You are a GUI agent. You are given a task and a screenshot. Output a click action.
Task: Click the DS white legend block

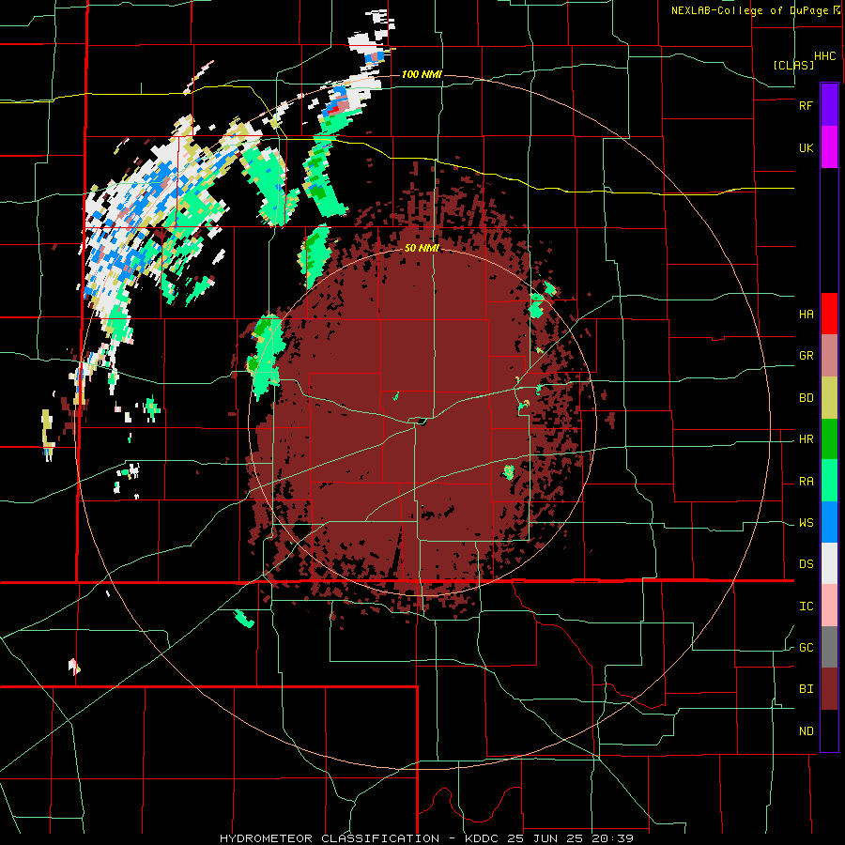pos(829,563)
